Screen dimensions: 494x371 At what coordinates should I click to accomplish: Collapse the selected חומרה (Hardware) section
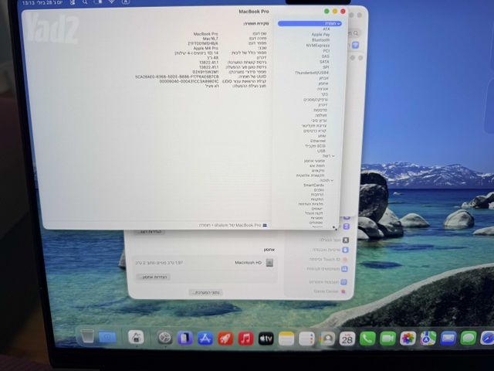(x=339, y=24)
